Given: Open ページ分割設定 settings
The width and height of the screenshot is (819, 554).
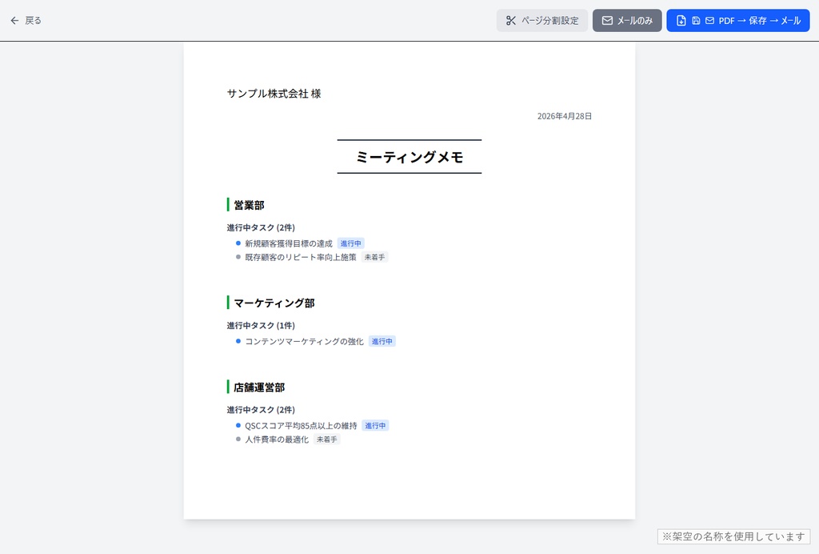Looking at the screenshot, I should 542,20.
